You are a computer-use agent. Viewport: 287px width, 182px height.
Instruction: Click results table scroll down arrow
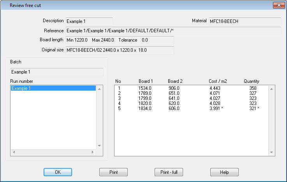271,152
